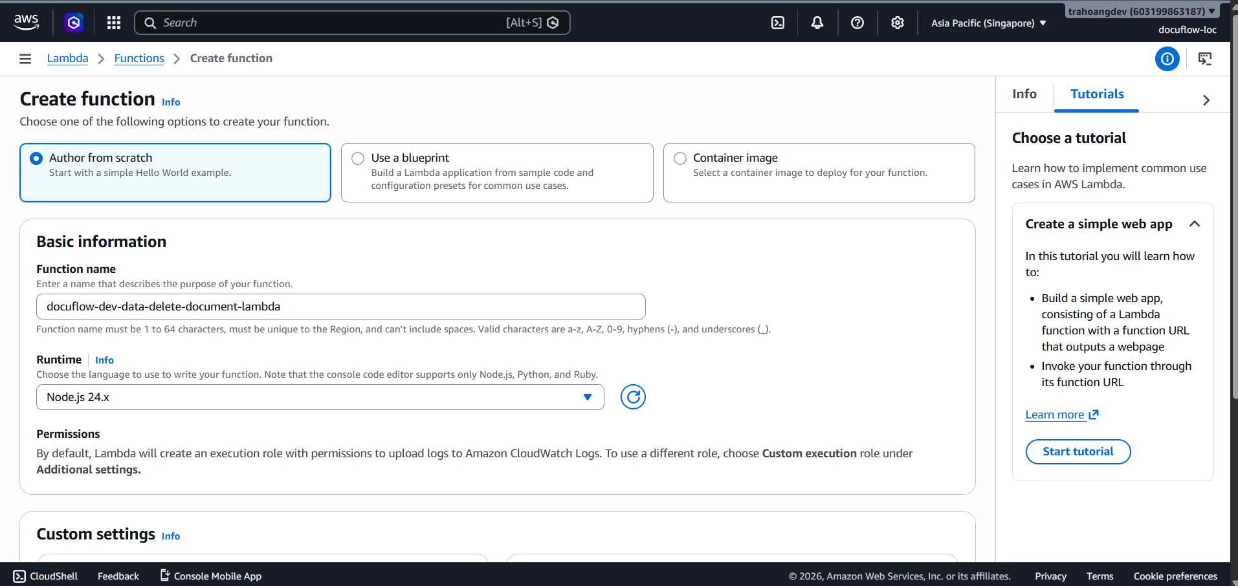Click the Choose a tutorial heading
This screenshot has width=1238, height=586.
coord(1069,138)
